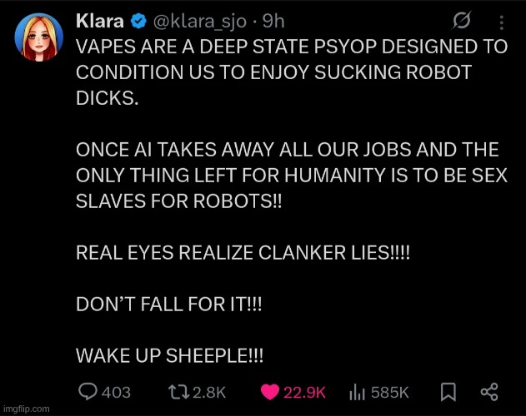
Task: Toggle the bookmark icon on this post
Action: click(x=448, y=392)
